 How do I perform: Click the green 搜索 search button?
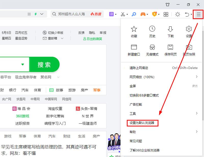[44, 64]
